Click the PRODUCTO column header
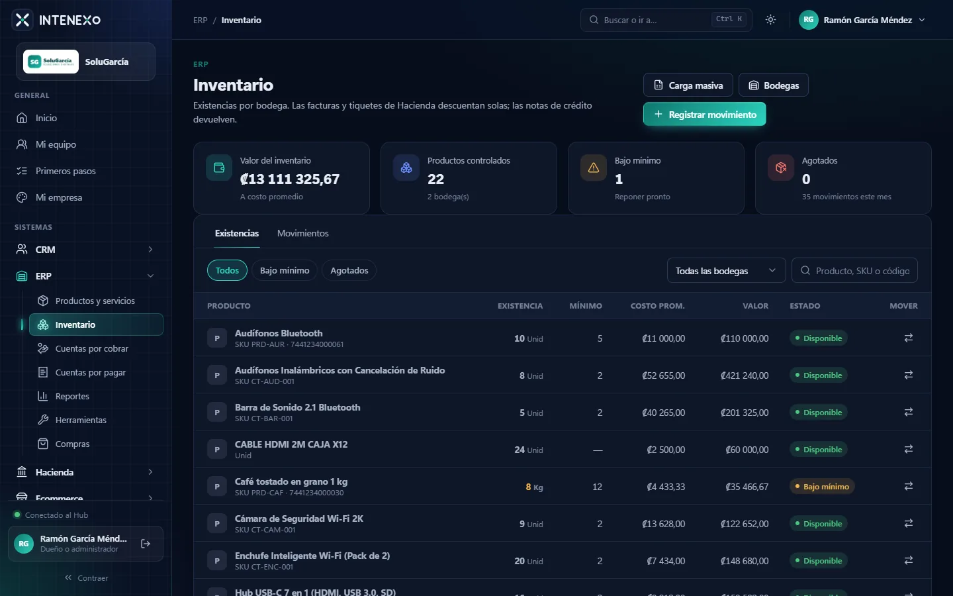953x596 pixels. 229,306
